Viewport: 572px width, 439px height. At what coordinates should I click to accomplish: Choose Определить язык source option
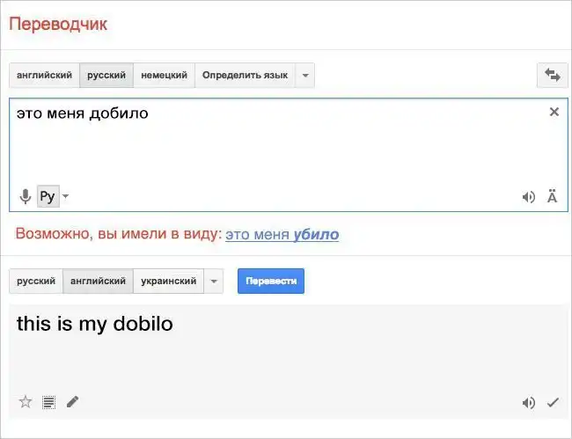(x=245, y=76)
